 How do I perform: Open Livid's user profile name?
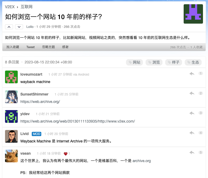[24, 134]
